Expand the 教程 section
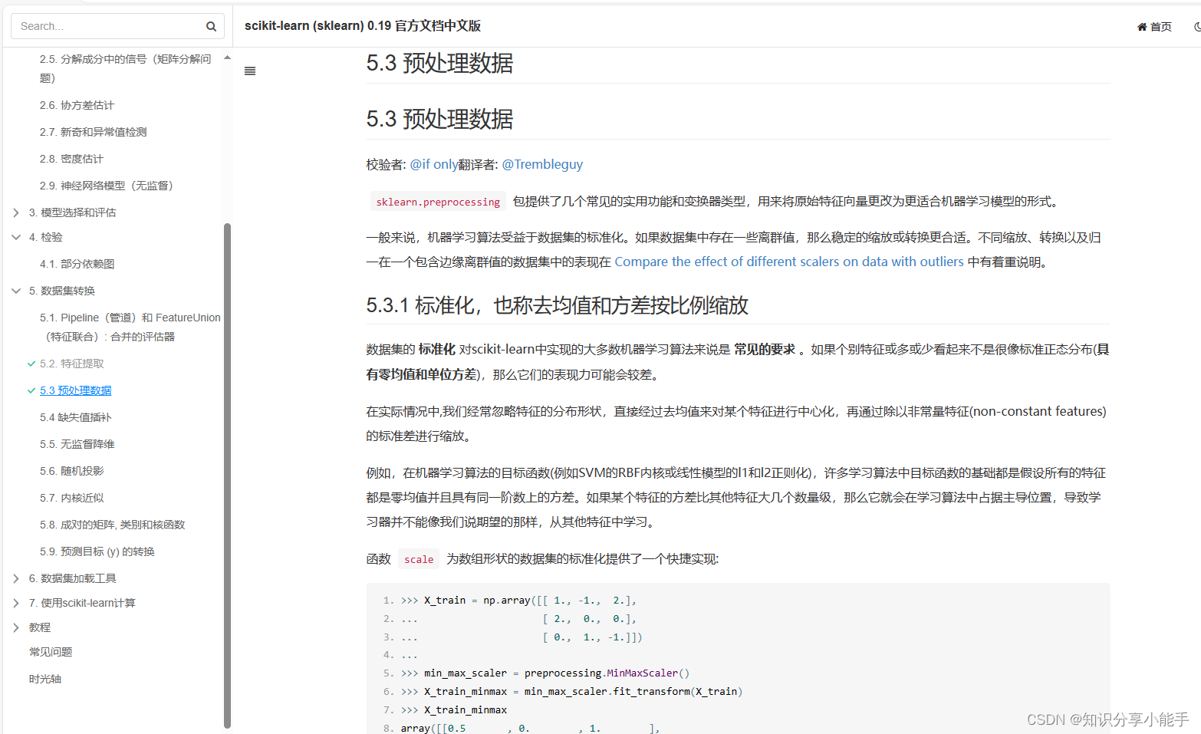 [x=16, y=627]
